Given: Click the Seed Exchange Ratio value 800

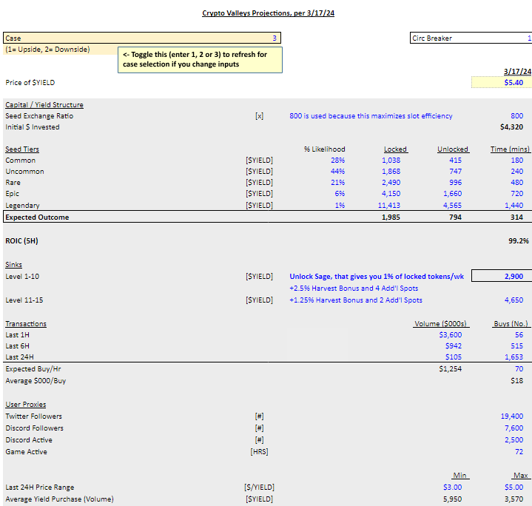Looking at the screenshot, I should click(x=516, y=116).
